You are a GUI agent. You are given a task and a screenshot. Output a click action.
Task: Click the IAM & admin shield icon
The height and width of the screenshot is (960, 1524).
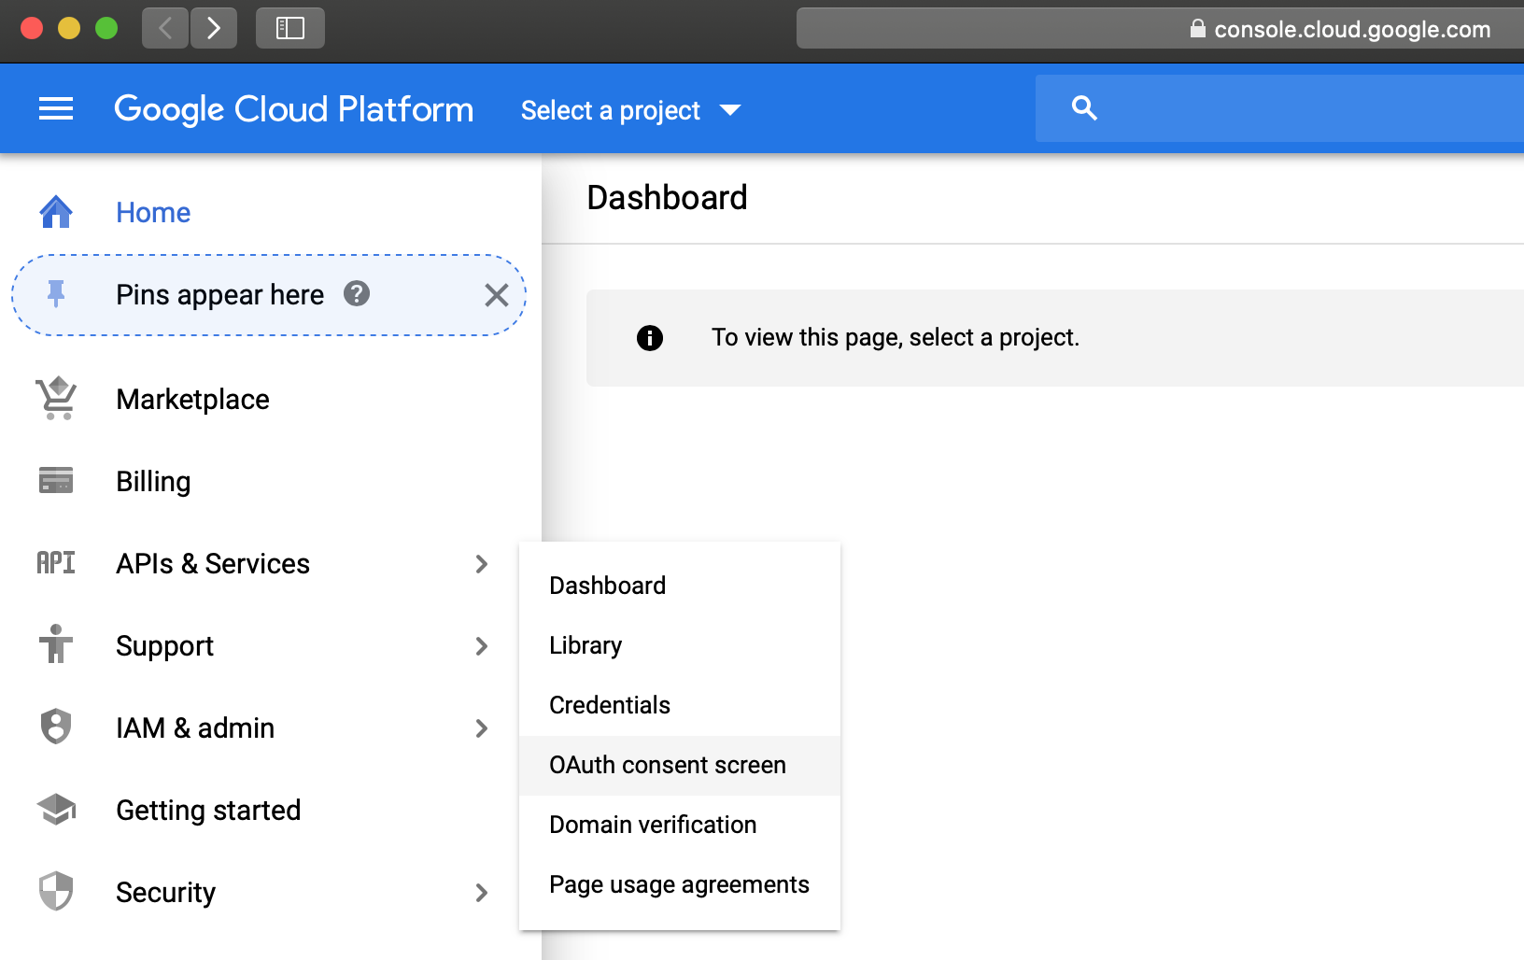point(56,727)
